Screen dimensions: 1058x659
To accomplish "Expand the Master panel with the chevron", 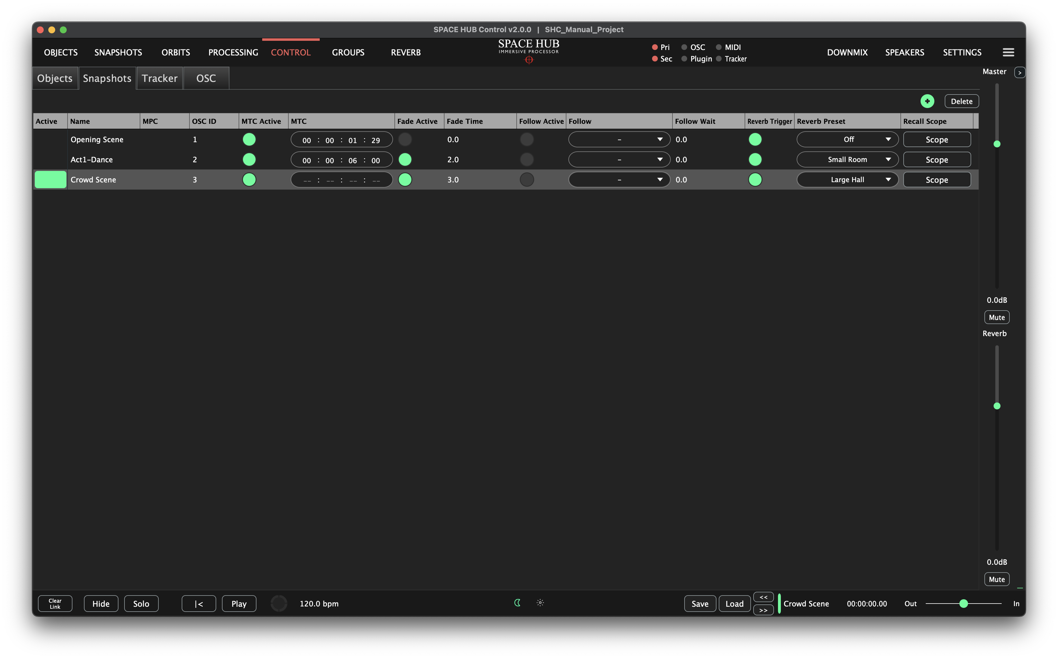I will point(1020,72).
